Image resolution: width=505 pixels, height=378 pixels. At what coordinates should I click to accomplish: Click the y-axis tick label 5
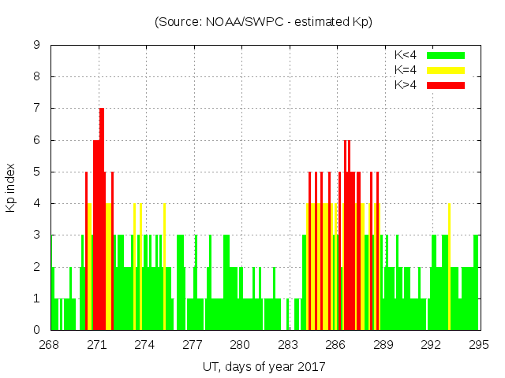(37, 172)
